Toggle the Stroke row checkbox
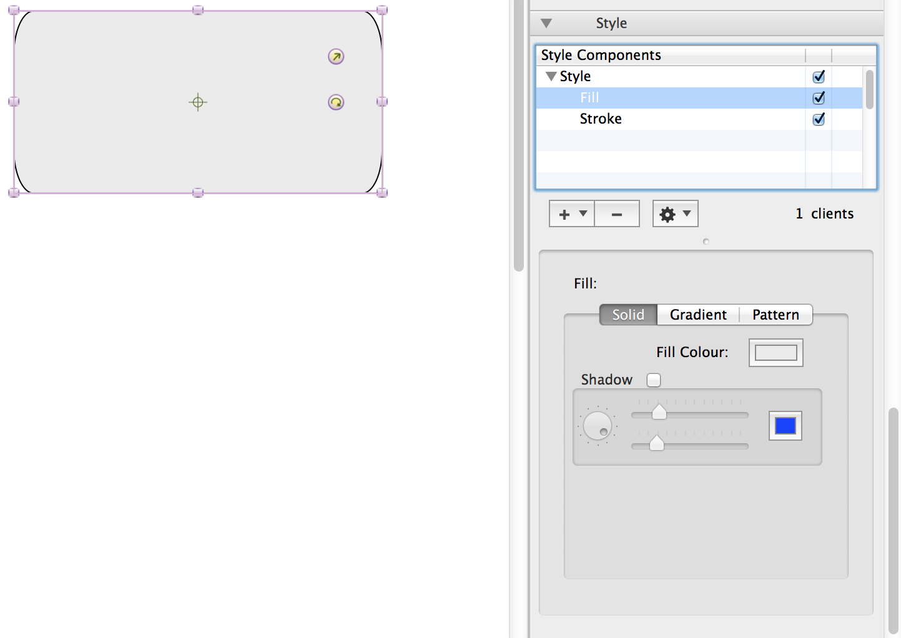This screenshot has height=638, width=901. [x=819, y=119]
